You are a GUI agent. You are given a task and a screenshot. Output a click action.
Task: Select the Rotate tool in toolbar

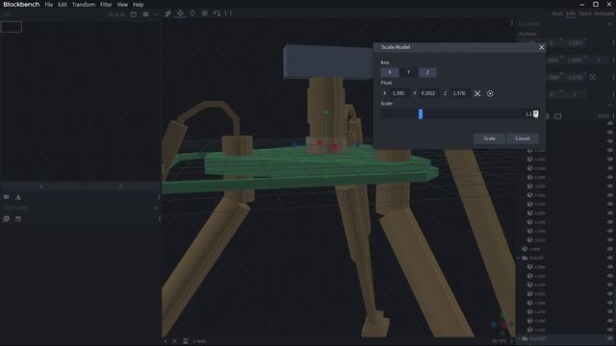(192, 13)
